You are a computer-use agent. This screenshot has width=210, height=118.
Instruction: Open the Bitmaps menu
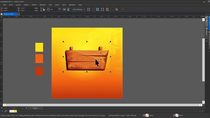point(43,5)
